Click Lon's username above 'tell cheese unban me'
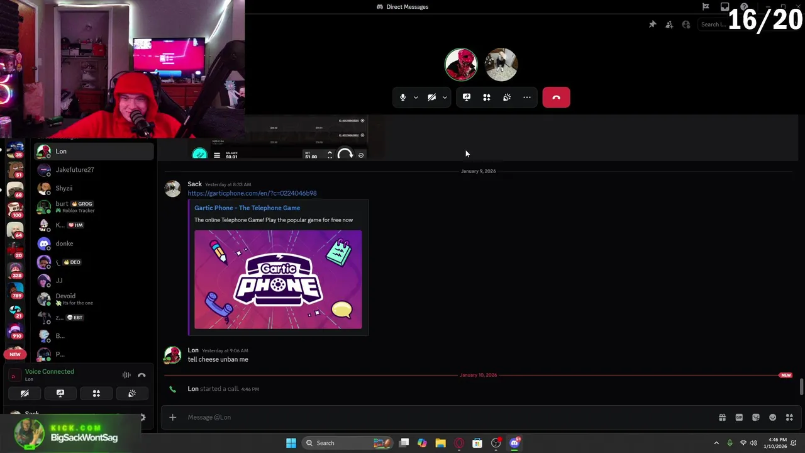The height and width of the screenshot is (453, 805). point(193,350)
